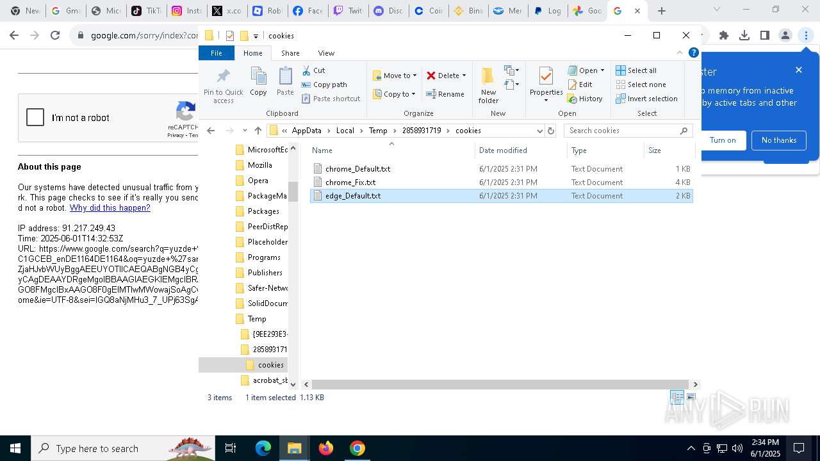Image resolution: width=820 pixels, height=461 pixels.
Task: Open the Move to dropdown
Action: click(395, 76)
